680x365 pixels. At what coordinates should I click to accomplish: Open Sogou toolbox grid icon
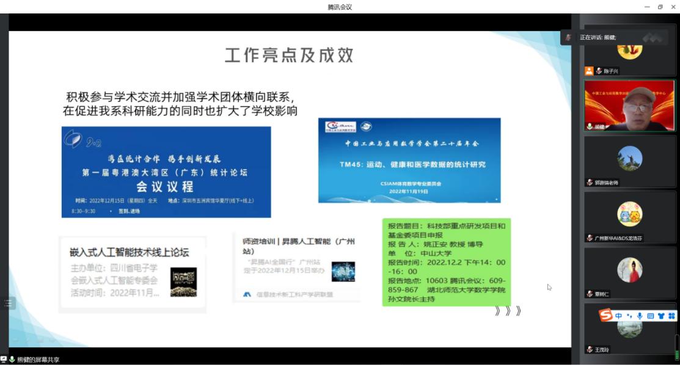coord(671,316)
